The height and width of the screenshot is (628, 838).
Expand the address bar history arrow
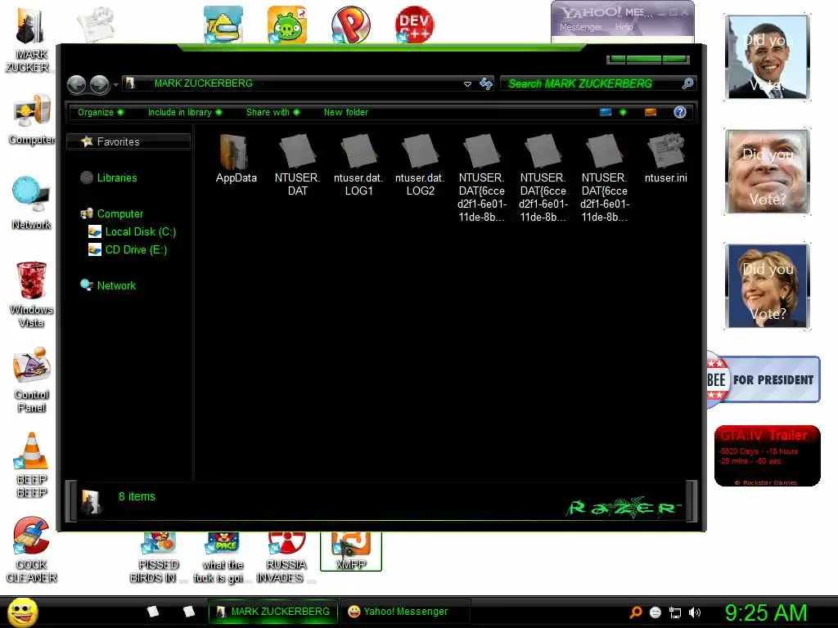[x=467, y=84]
